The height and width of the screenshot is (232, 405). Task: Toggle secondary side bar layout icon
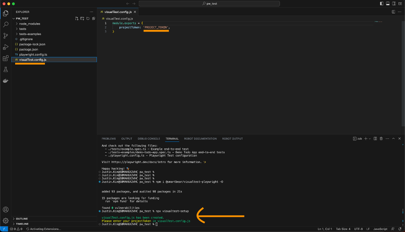[x=394, y=3]
